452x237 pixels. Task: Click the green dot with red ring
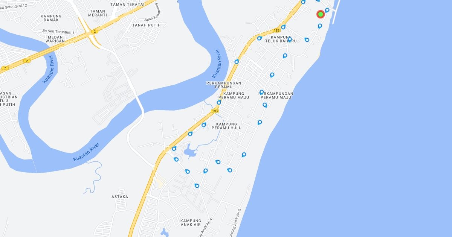point(321,14)
